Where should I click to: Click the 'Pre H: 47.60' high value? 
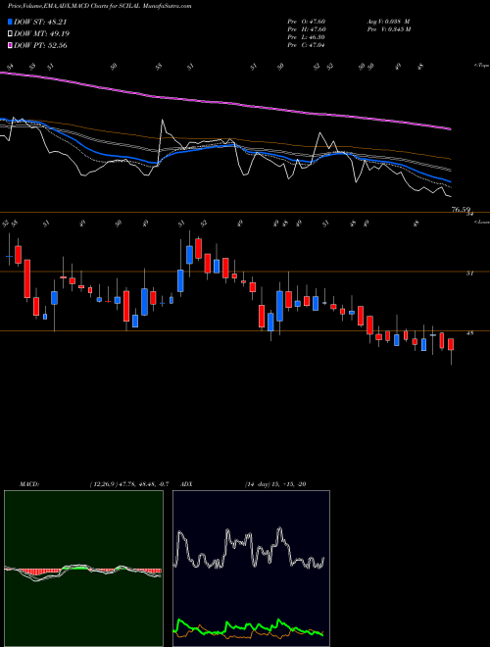point(307,29)
